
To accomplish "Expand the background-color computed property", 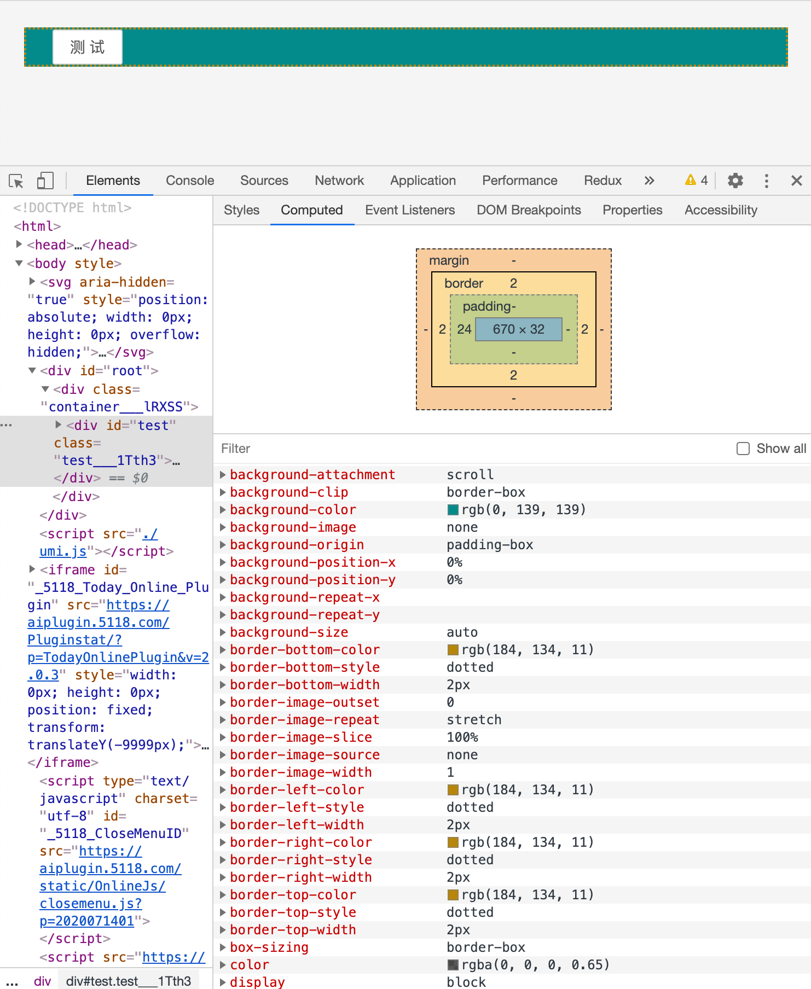I will 223,510.
